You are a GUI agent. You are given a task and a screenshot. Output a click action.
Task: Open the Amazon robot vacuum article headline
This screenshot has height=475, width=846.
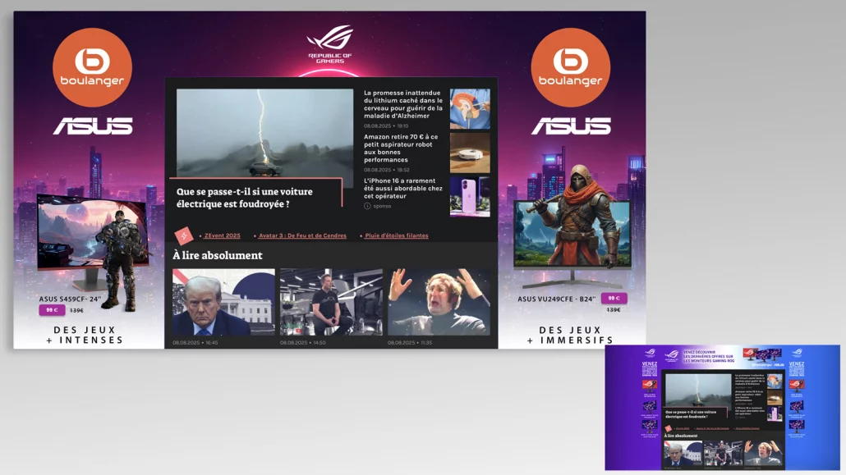click(402, 148)
